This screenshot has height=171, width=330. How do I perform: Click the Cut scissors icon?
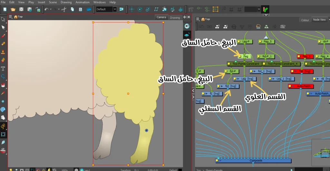(x=64, y=9)
